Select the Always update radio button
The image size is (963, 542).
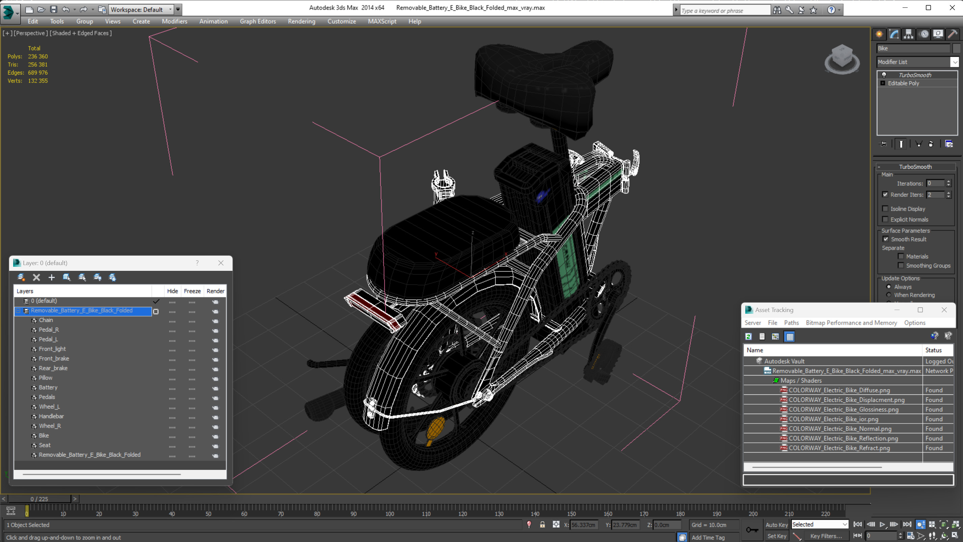pyautogui.click(x=889, y=286)
